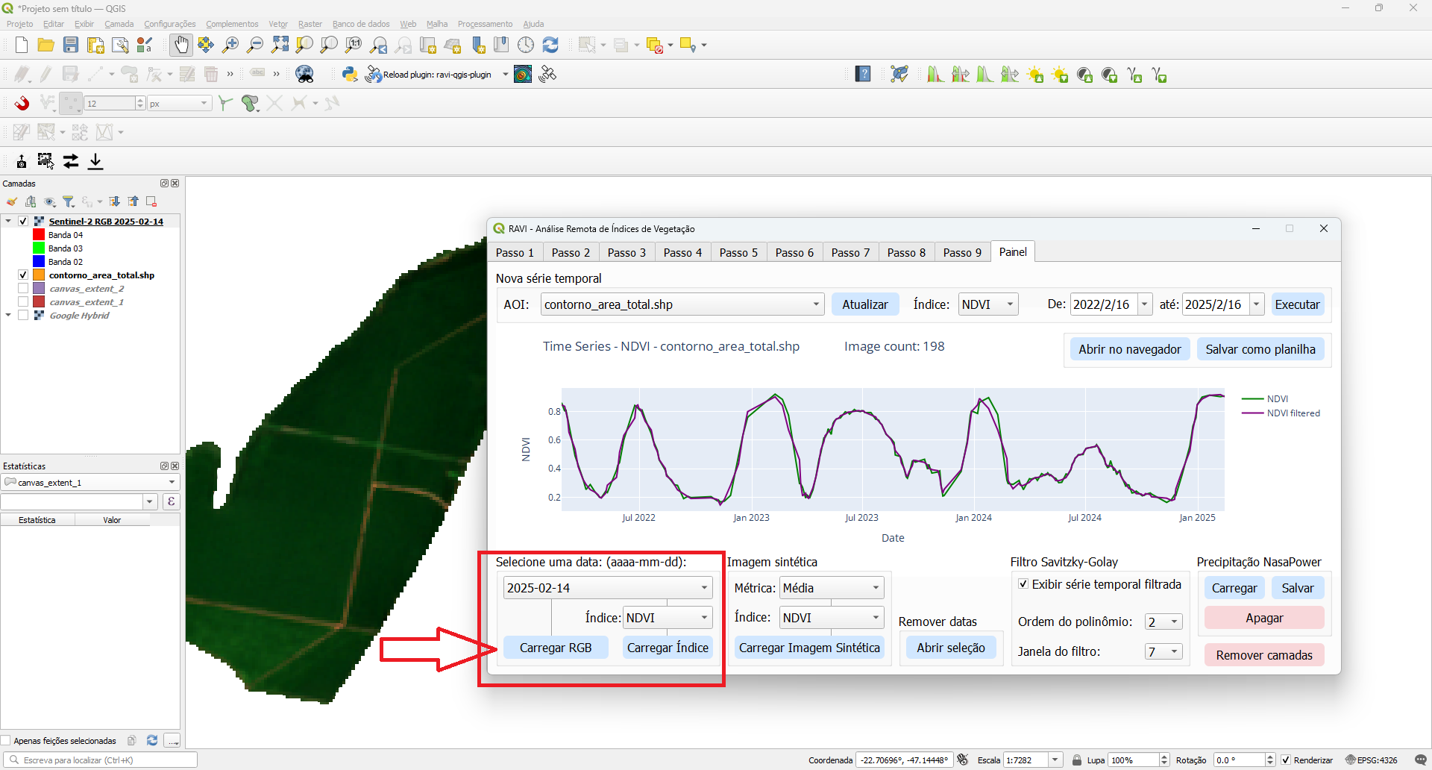Click the Escreva para localizar search field
The image size is (1432, 770).
pos(101,760)
